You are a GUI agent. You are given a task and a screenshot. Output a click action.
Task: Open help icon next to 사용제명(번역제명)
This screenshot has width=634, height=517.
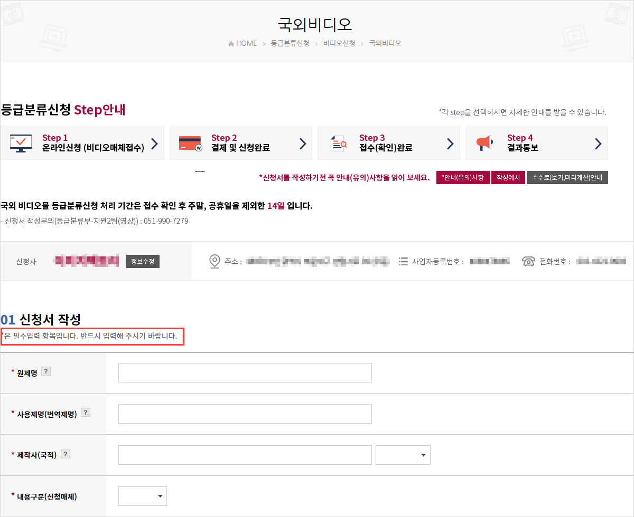point(86,413)
